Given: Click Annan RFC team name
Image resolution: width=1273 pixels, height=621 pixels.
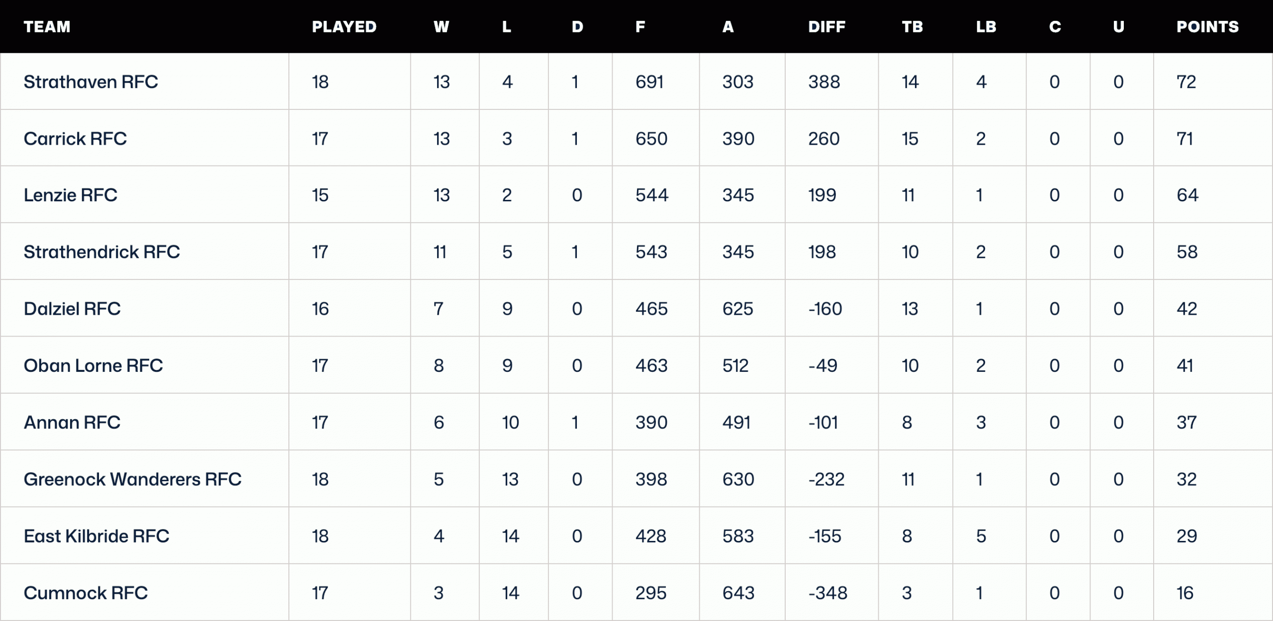Looking at the screenshot, I should (72, 423).
